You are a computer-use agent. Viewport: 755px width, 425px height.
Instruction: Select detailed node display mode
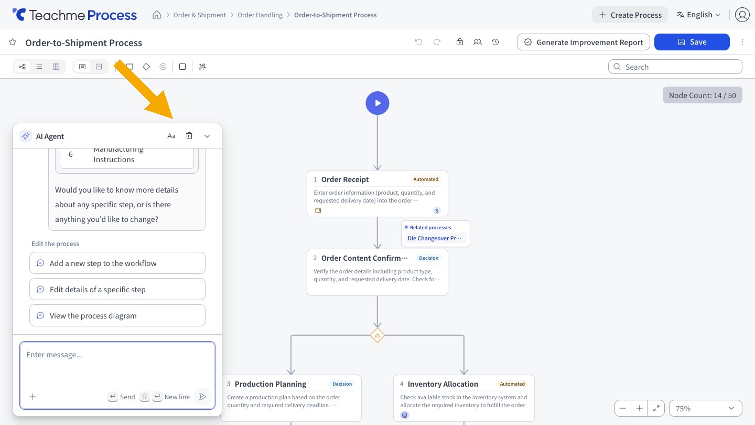coord(82,67)
